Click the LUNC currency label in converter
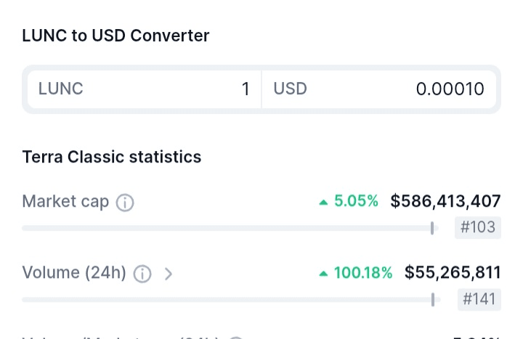The width and height of the screenshot is (523, 339). 61,89
